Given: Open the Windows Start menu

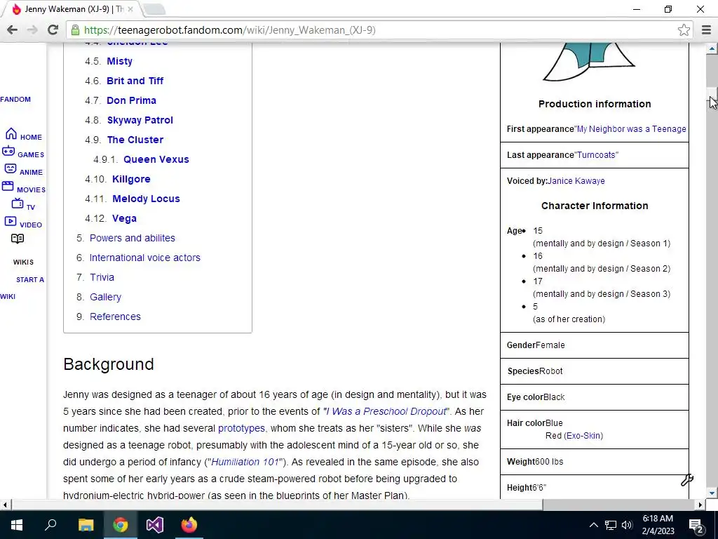Looking at the screenshot, I should pyautogui.click(x=17, y=525).
